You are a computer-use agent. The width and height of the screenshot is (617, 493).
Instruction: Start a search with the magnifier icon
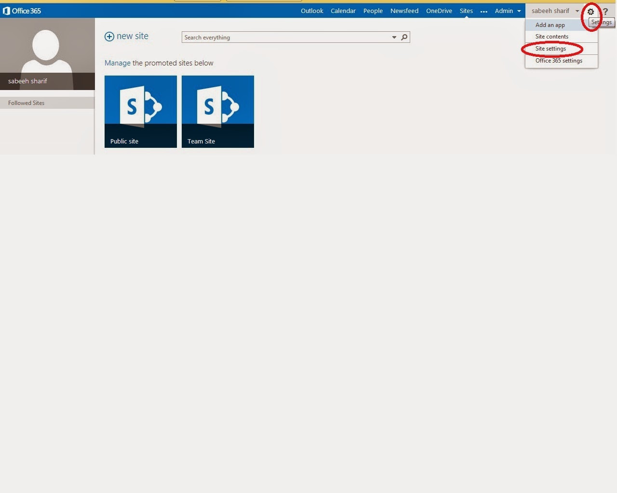point(404,37)
